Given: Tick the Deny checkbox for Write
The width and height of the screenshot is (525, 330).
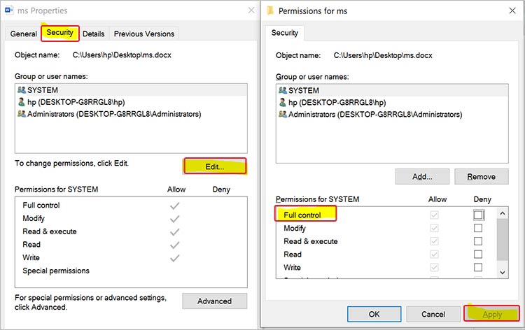Looking at the screenshot, I should (x=478, y=268).
